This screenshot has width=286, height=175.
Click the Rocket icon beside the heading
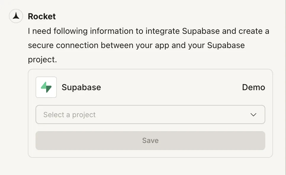pos(15,16)
